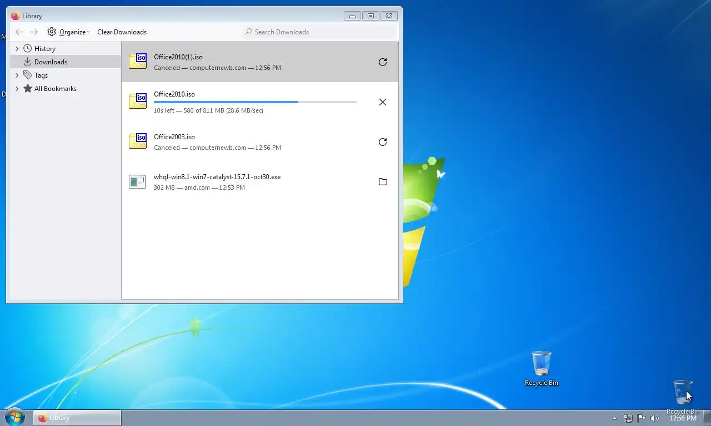Click the Tags label icon
711x426 pixels.
point(28,75)
